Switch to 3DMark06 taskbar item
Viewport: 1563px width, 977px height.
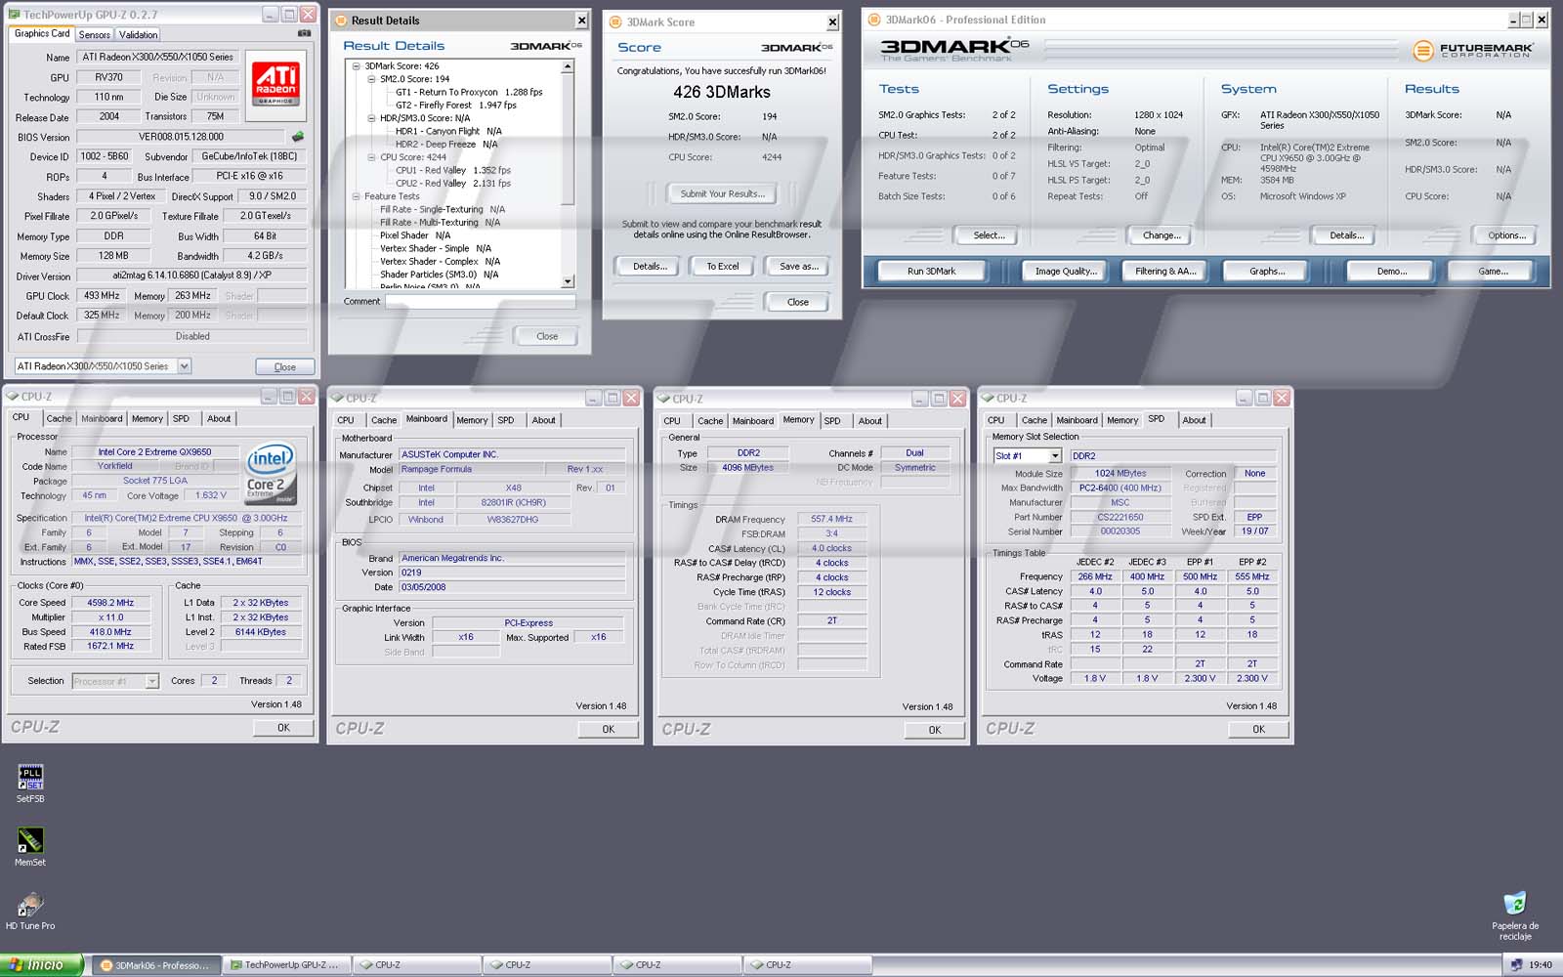click(x=154, y=965)
